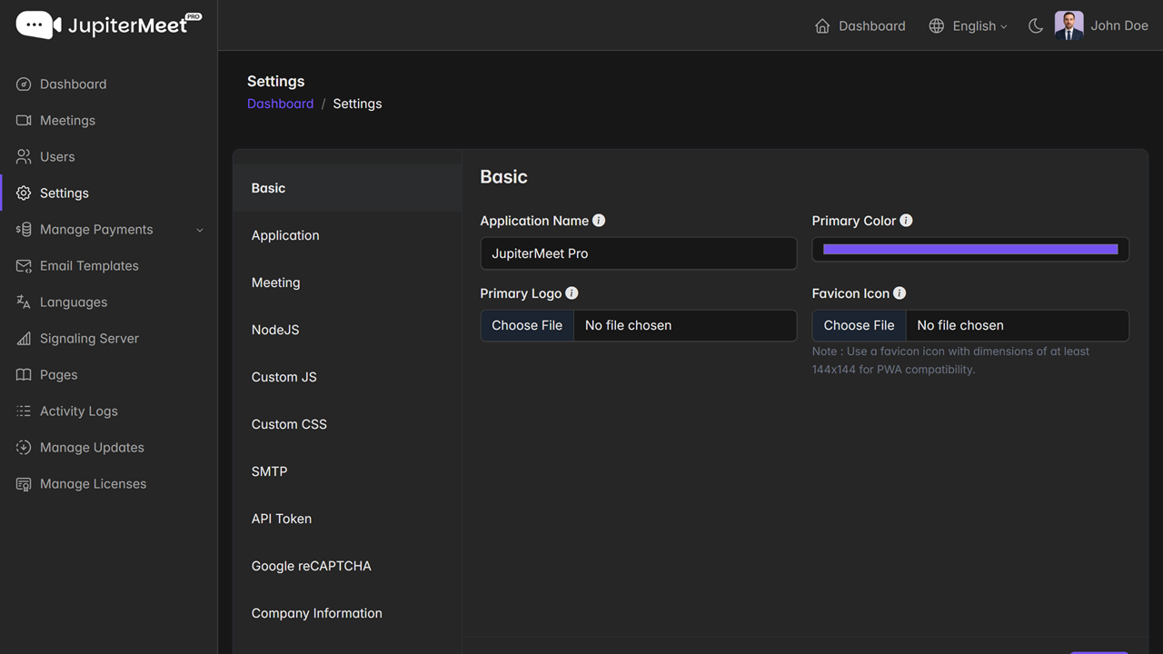Image resolution: width=1163 pixels, height=654 pixels.
Task: Open the Google reCAPTCHA settings tab
Action: (x=312, y=566)
